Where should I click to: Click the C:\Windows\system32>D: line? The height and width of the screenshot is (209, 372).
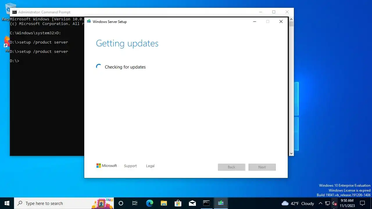(35, 33)
